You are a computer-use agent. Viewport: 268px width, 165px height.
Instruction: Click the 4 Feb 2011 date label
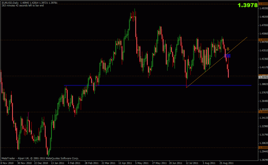[74, 163]
